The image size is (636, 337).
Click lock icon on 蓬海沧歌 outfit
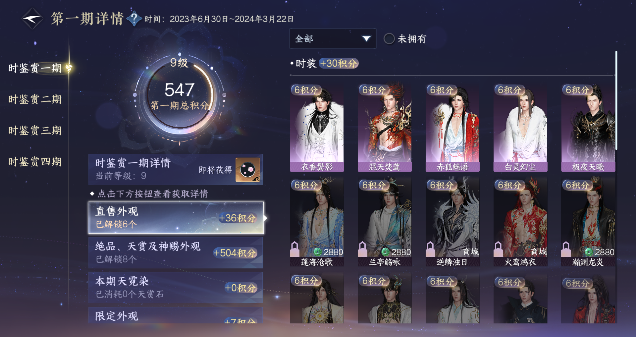coord(294,249)
